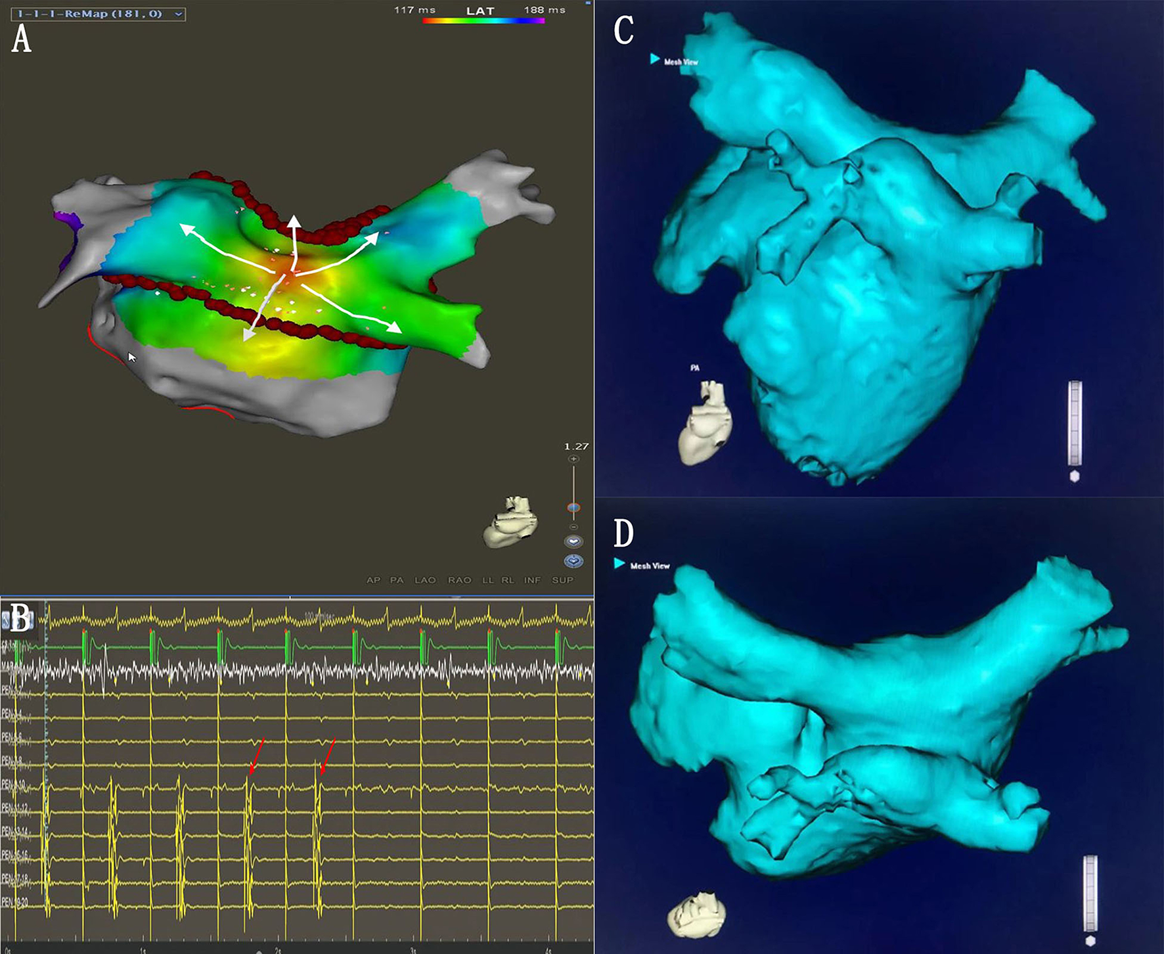Click the zoom in plus icon
Image resolution: width=1164 pixels, height=954 pixels.
coord(573,459)
